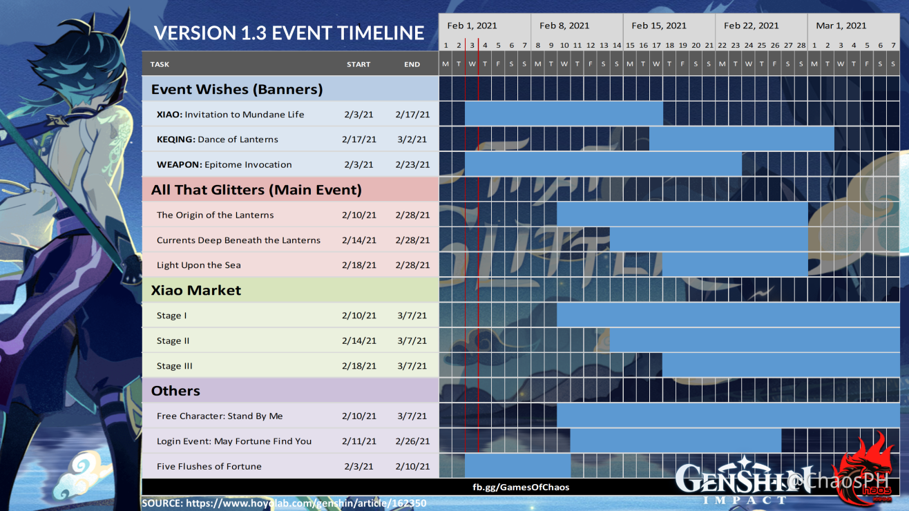Click the 2/3/21 start date for Xiao banner
The height and width of the screenshot is (511, 909).
(x=358, y=114)
